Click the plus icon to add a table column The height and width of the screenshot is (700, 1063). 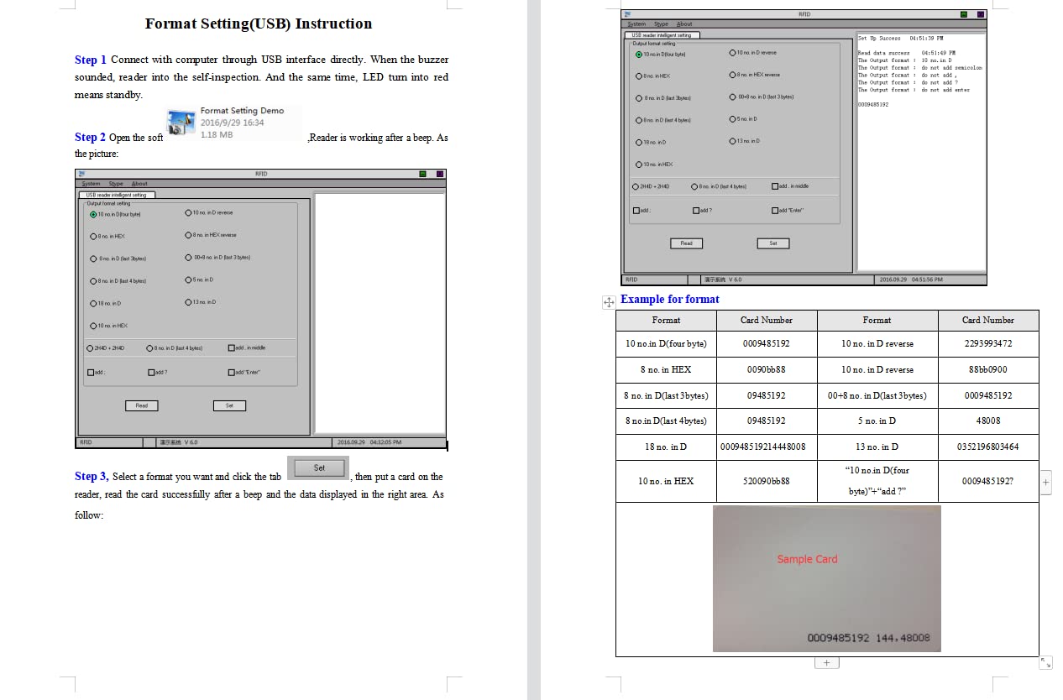pyautogui.click(x=1045, y=482)
